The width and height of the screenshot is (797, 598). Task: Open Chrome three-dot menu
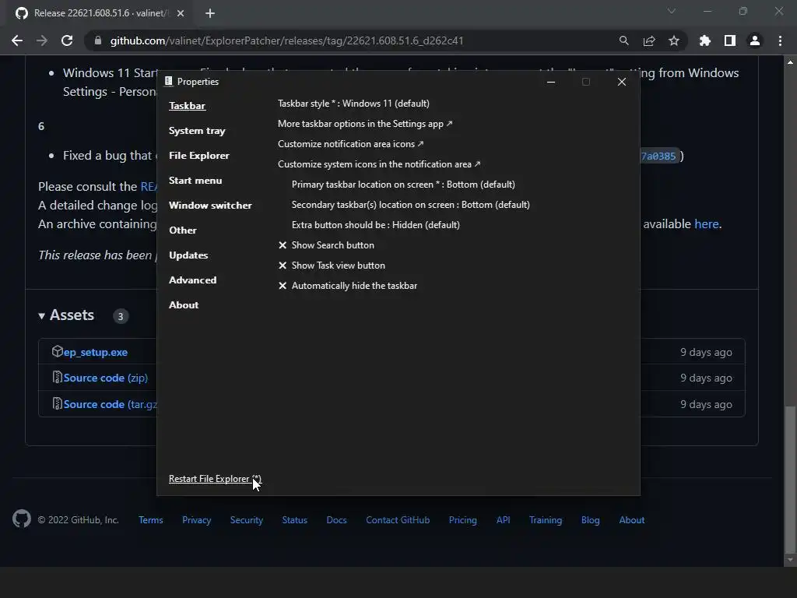(x=780, y=40)
